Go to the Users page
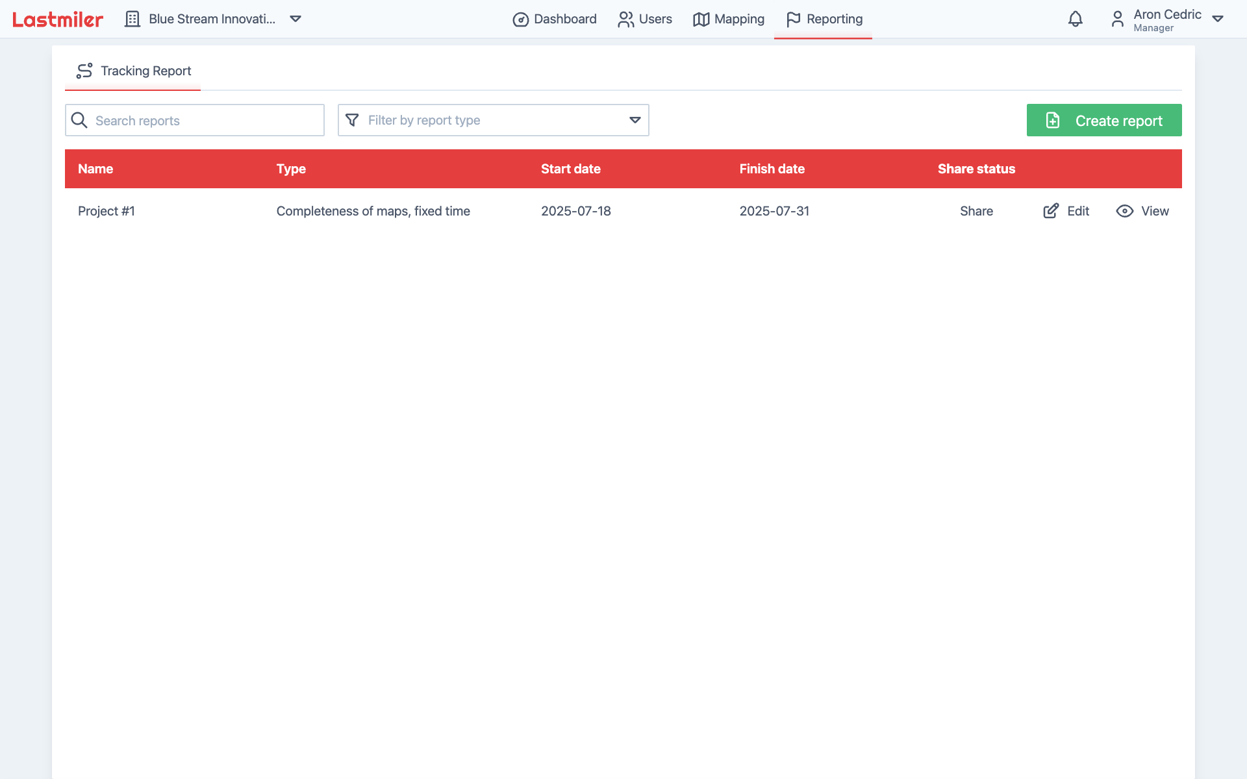Image resolution: width=1247 pixels, height=779 pixels. tap(645, 19)
